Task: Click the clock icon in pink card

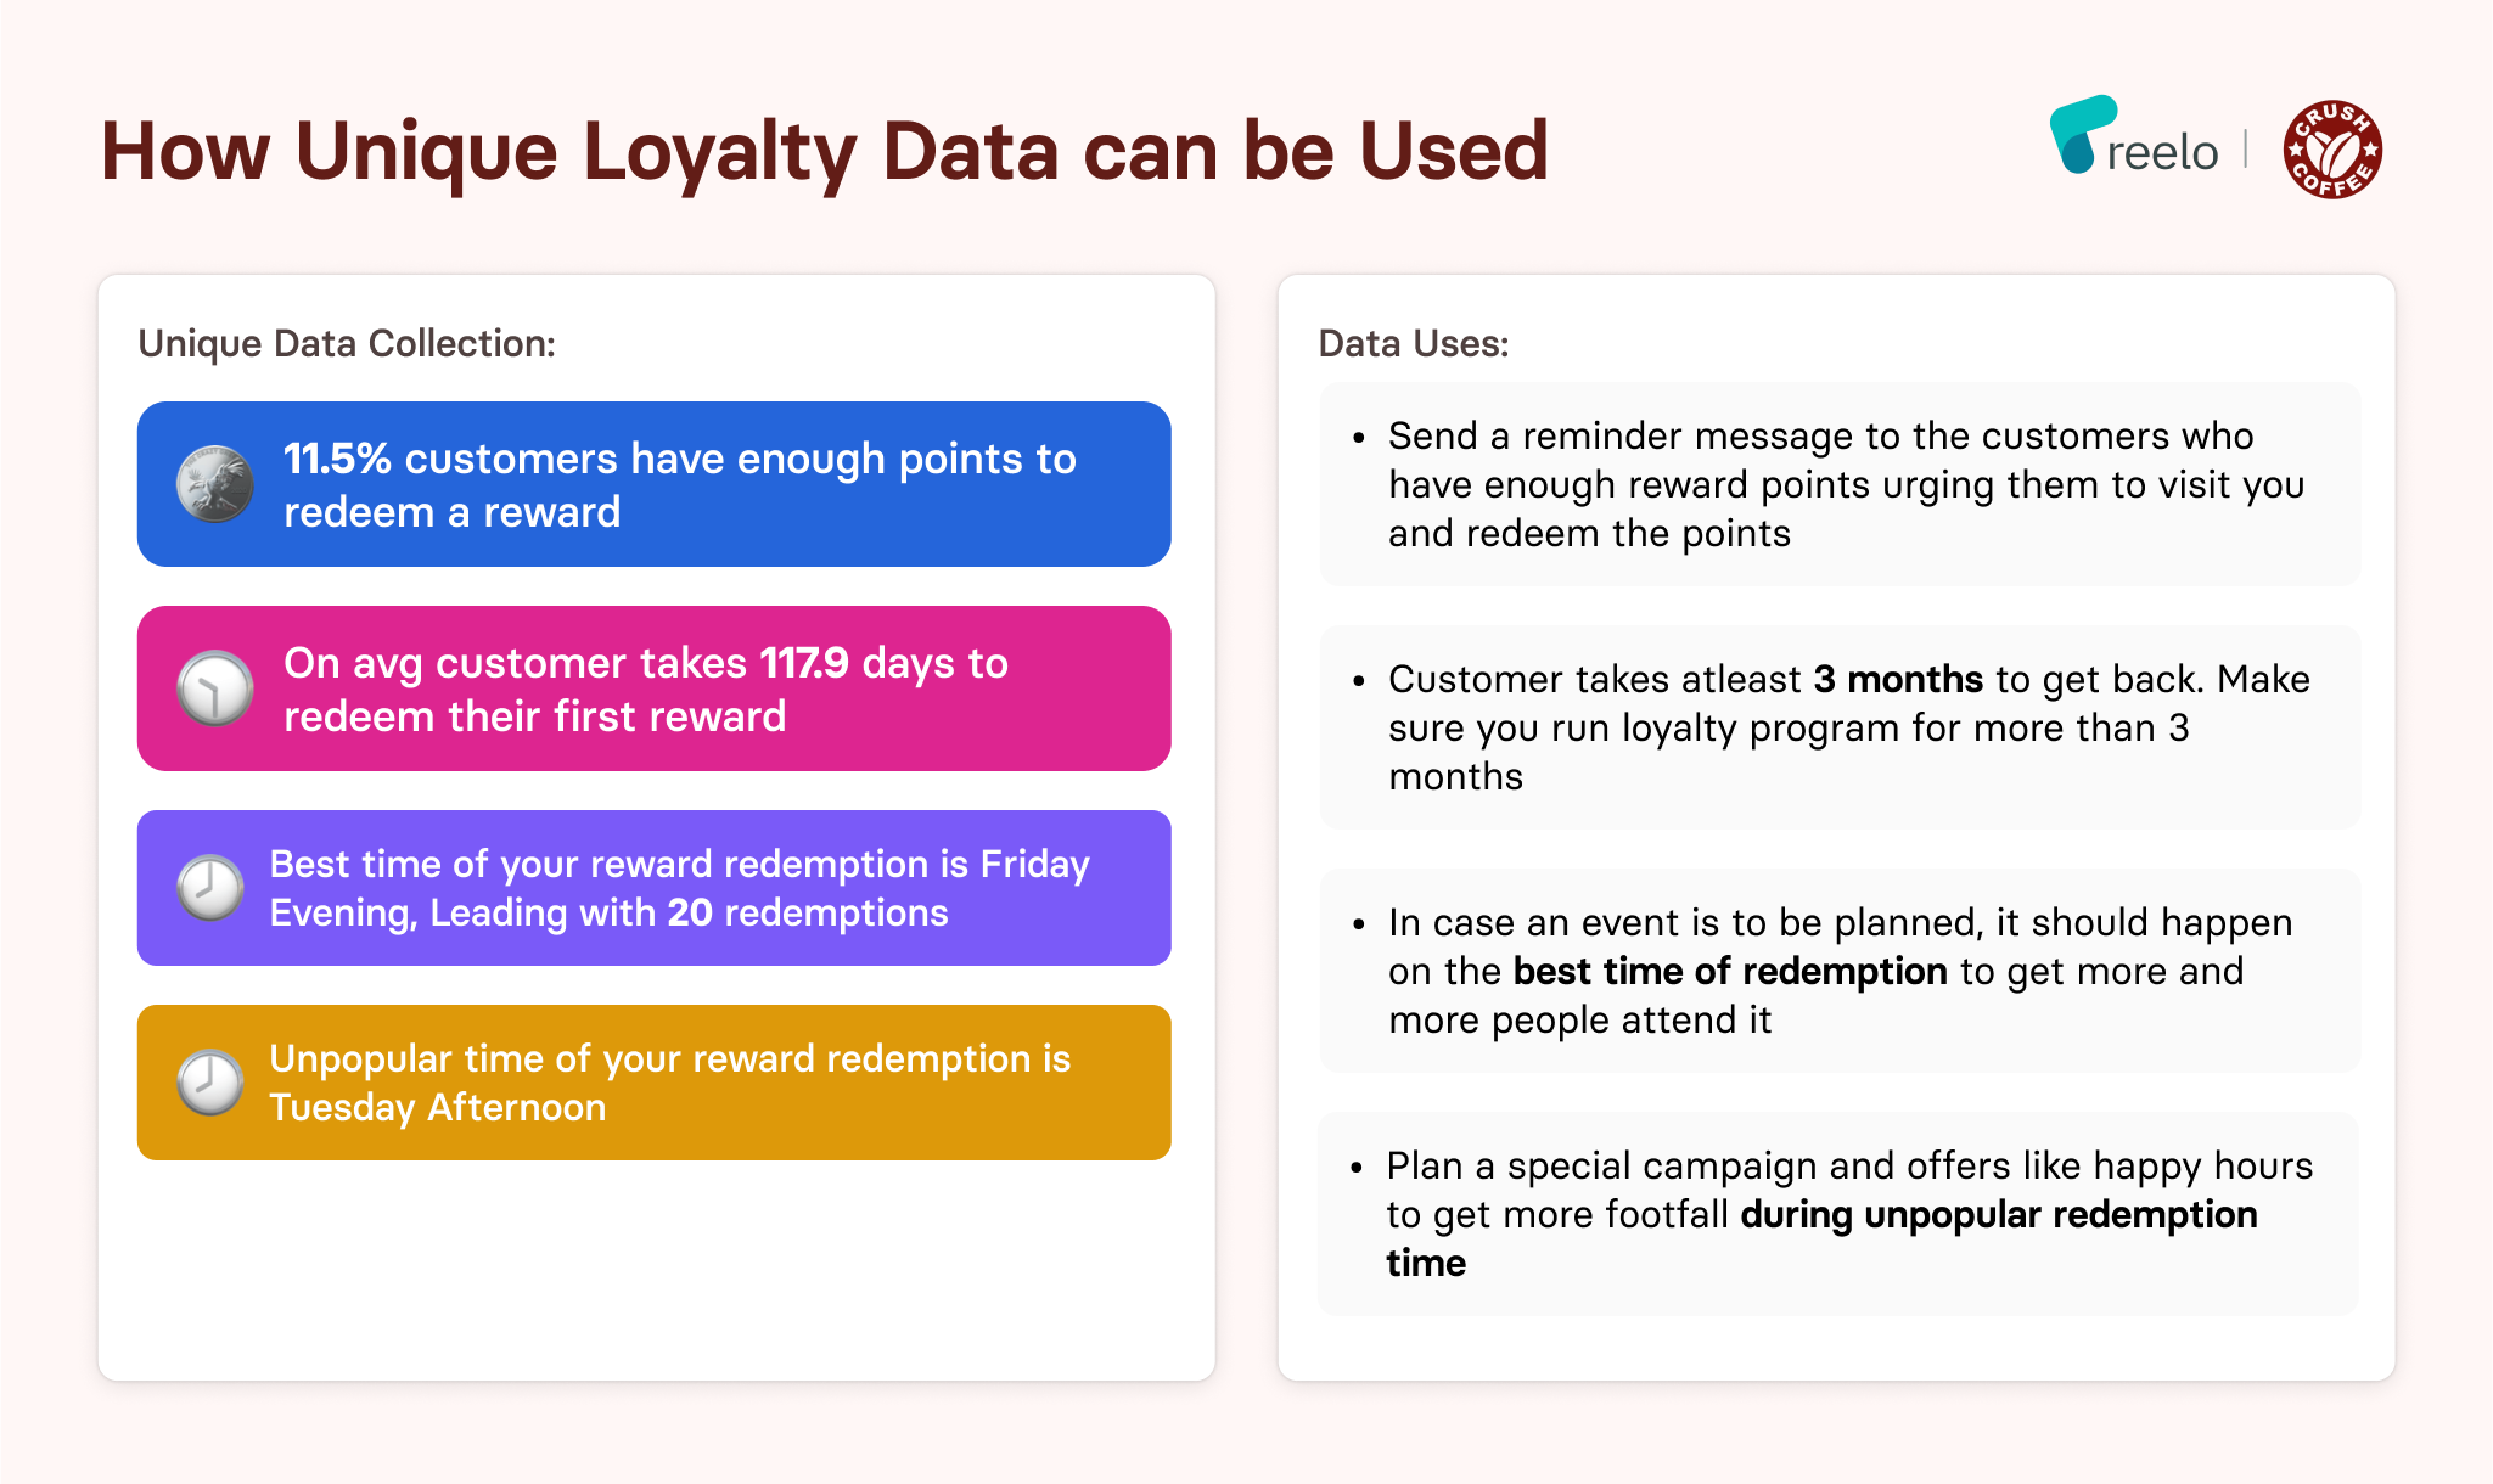Action: [x=215, y=688]
